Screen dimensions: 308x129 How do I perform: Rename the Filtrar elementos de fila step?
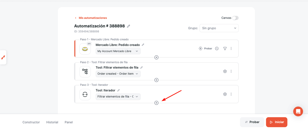[141, 68]
